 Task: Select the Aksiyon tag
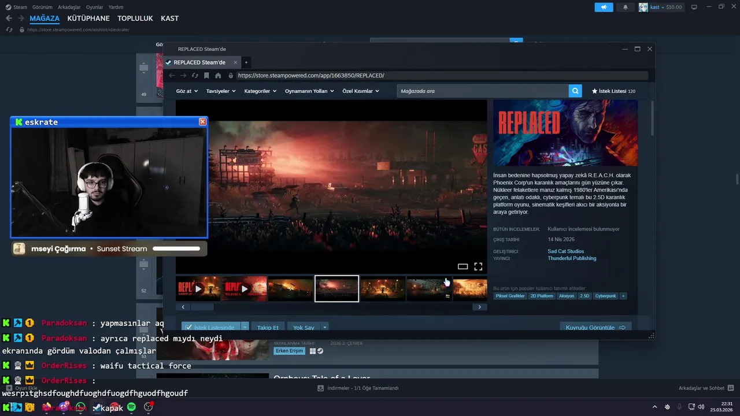click(x=567, y=296)
